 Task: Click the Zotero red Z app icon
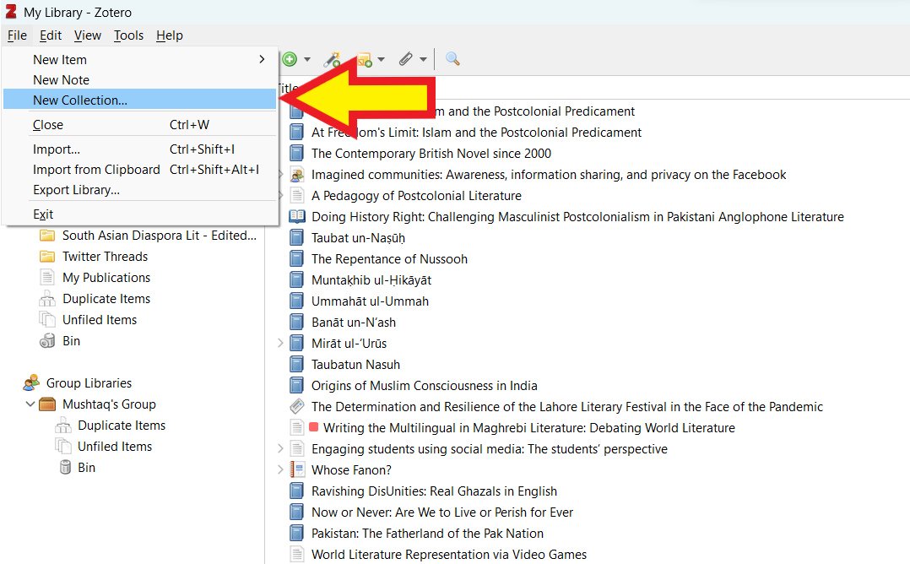[11, 11]
